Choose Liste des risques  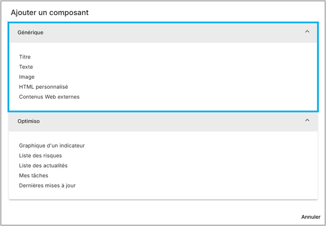(x=40, y=155)
